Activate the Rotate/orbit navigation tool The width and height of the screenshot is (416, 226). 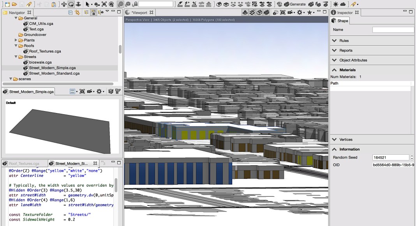71,4
